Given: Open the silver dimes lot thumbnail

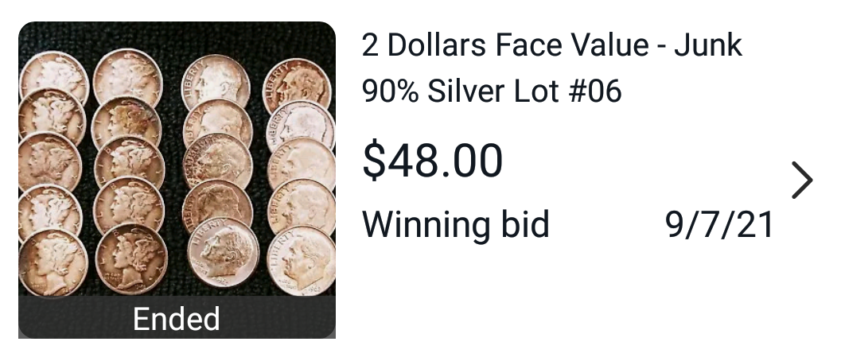Looking at the screenshot, I should click(x=177, y=180).
